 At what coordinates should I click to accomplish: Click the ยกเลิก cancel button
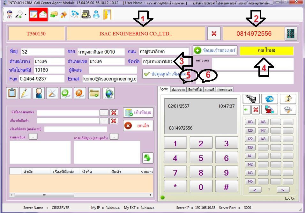(x=138, y=125)
